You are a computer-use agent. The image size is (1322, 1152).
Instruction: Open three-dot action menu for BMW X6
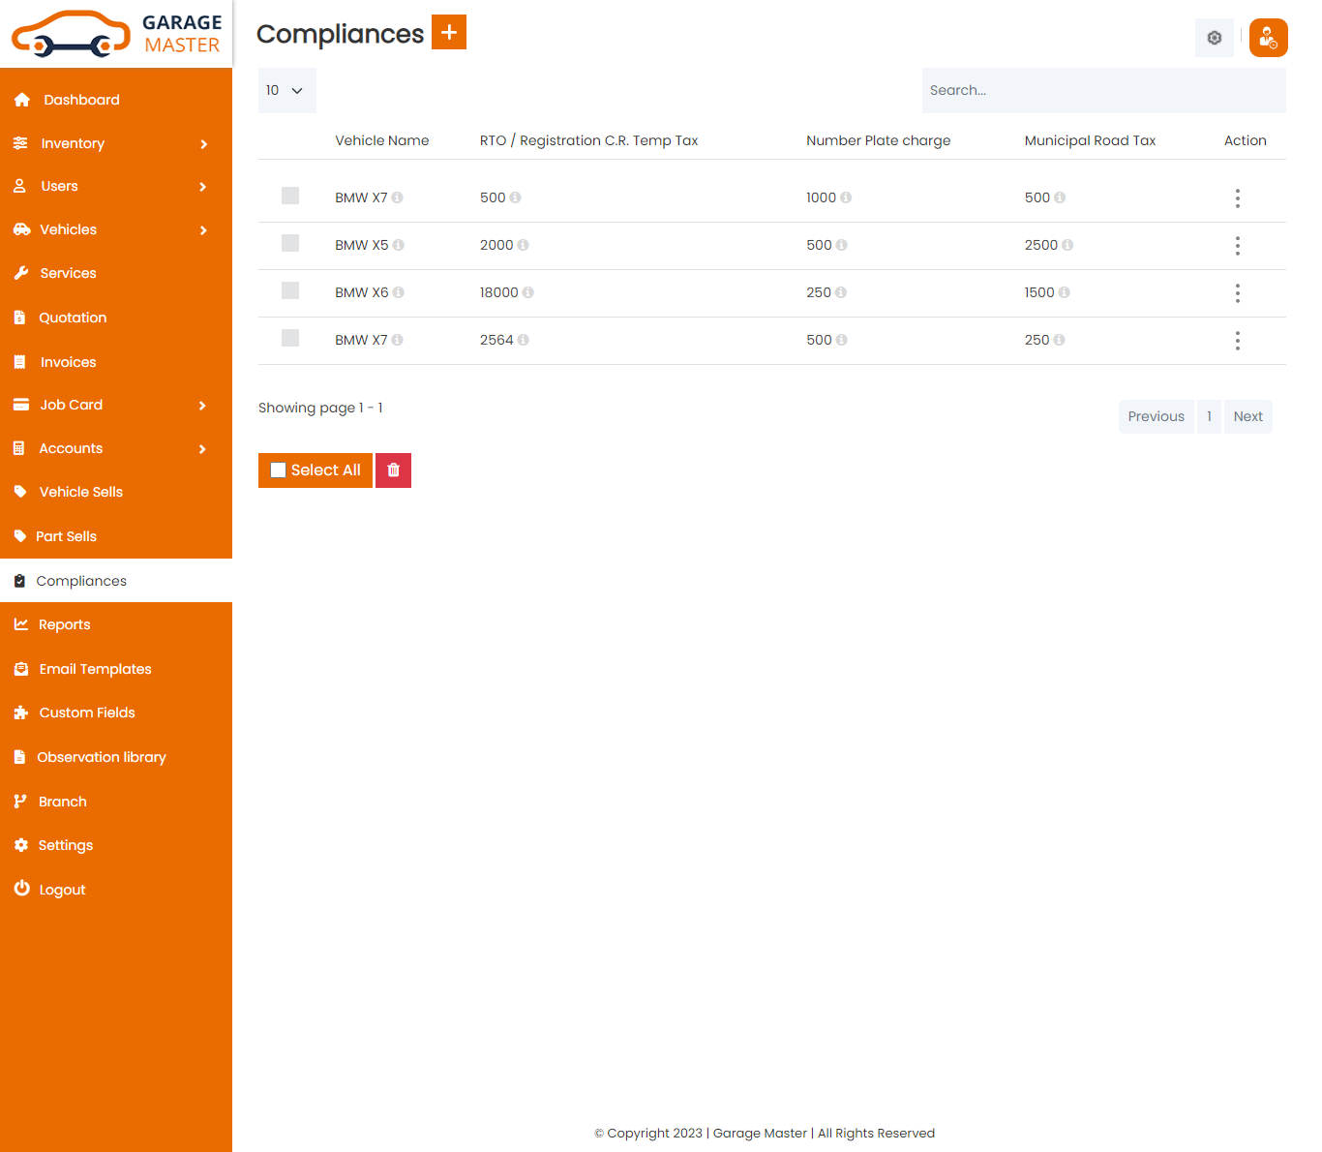pyautogui.click(x=1237, y=293)
